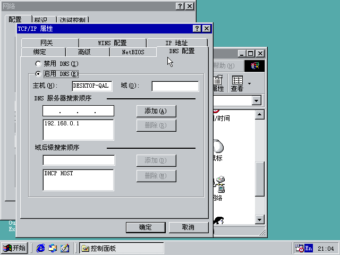Close the 网络 dialog behind
Image resolution: width=340 pixels, height=255 pixels.
[190, 6]
